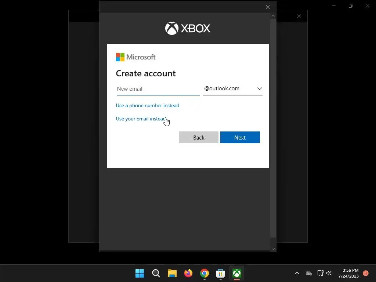Open taskbar Search
Screen dimensions: 376x282
[x=156, y=273]
